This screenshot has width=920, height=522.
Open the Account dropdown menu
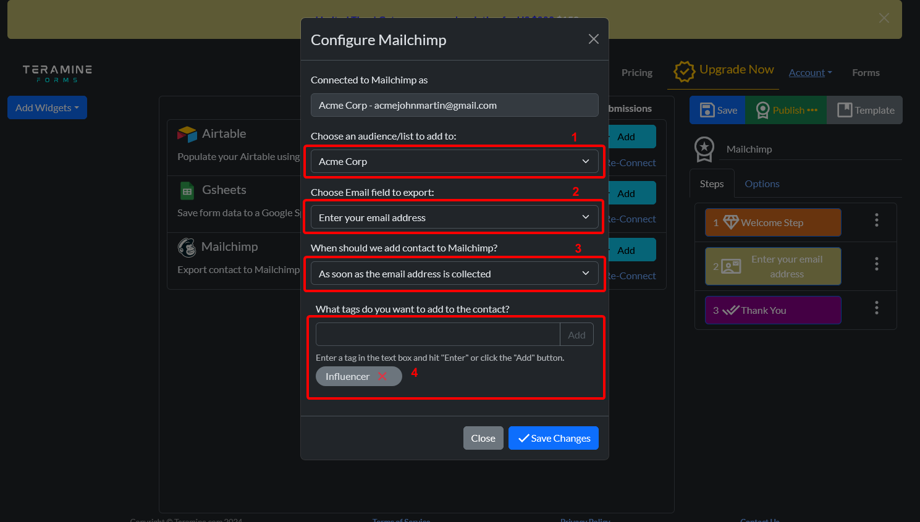[810, 72]
